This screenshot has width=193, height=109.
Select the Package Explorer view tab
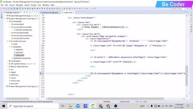pos(12,12)
